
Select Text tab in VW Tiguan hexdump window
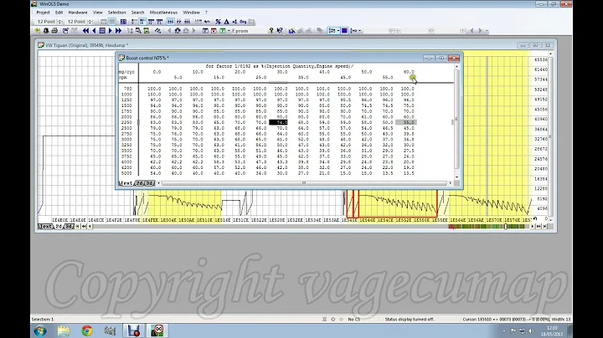45,227
